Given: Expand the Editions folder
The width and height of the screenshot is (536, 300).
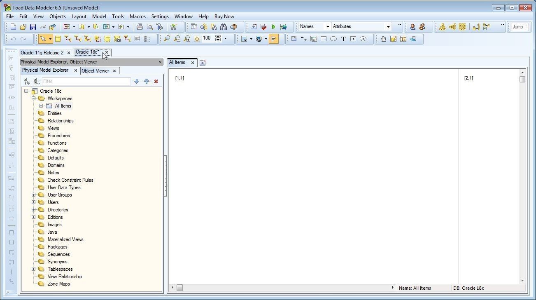Looking at the screenshot, I should pyautogui.click(x=34, y=217).
